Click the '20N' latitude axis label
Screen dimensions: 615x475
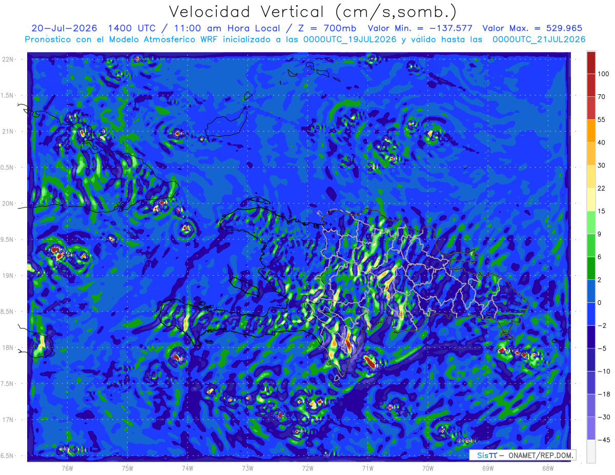(8, 203)
